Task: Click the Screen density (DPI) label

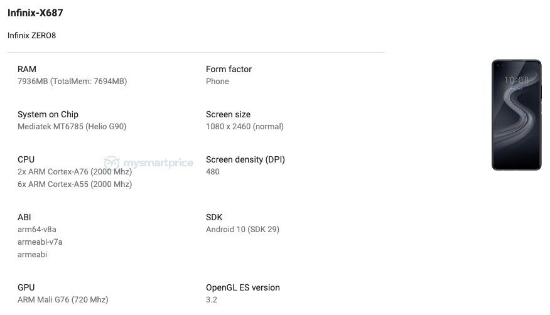Action: [245, 159]
